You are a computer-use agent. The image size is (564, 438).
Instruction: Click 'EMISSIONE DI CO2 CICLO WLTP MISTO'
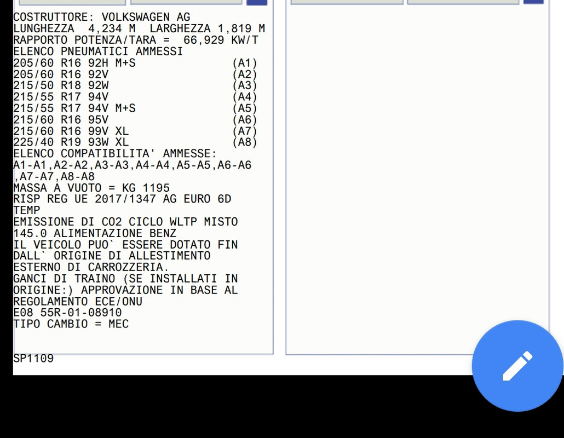(125, 222)
